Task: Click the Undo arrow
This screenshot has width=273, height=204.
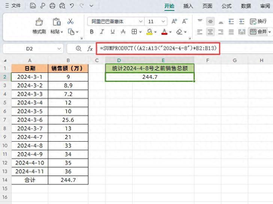Action: point(72,6)
